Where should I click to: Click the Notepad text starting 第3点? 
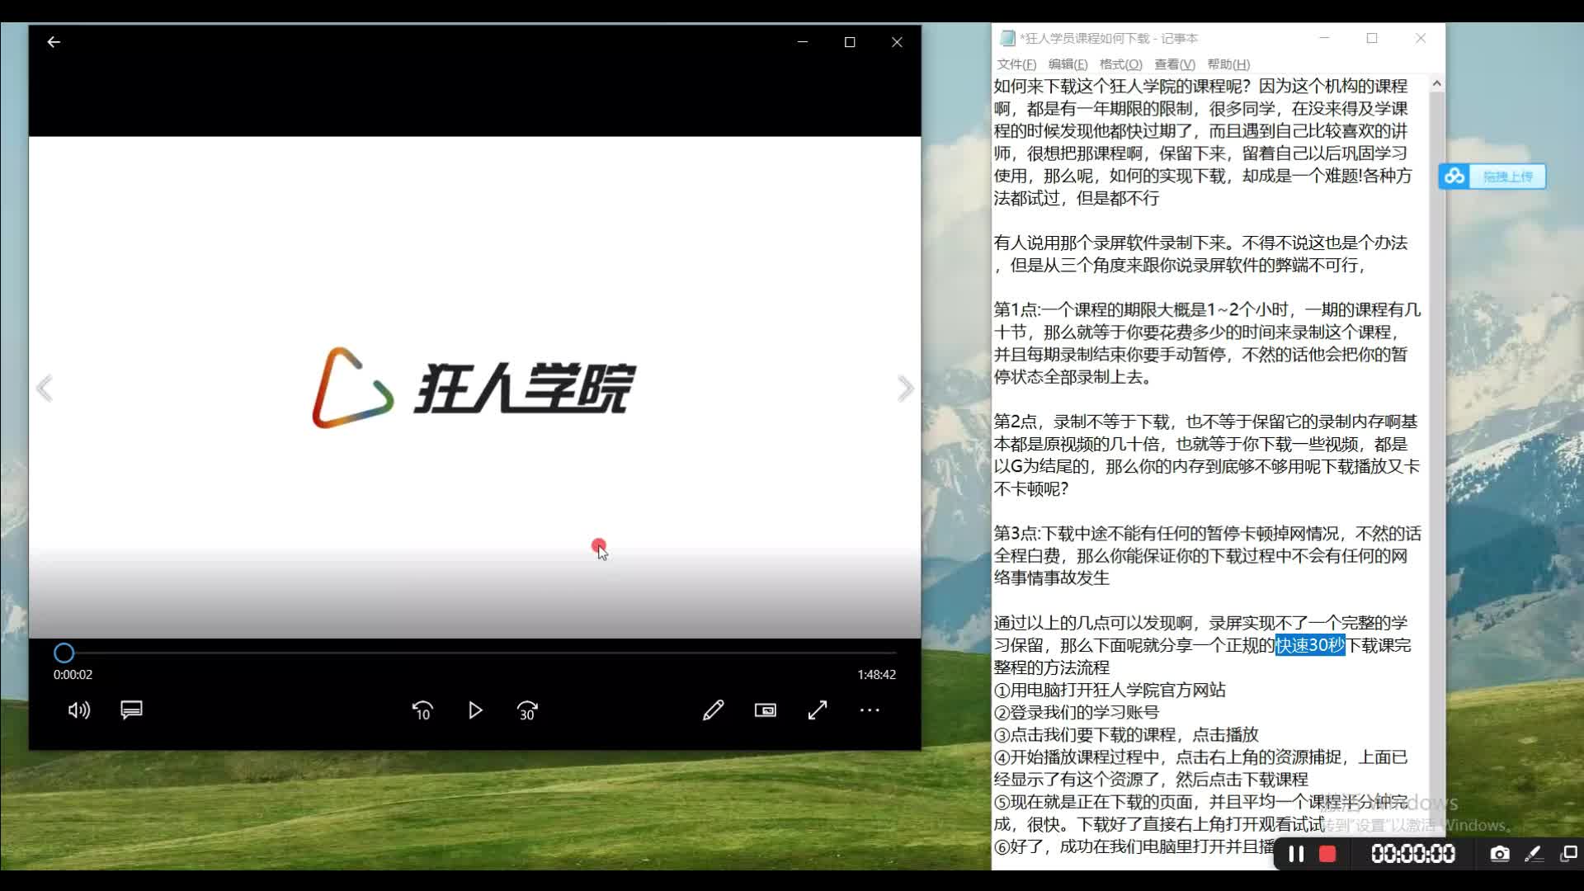coord(1207,556)
